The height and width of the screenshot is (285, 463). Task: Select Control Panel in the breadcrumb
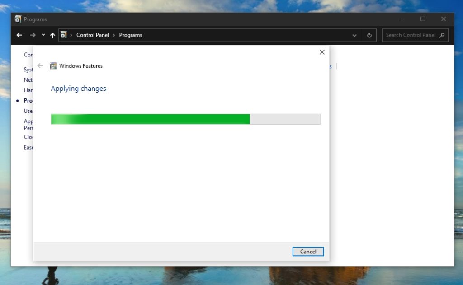pos(92,35)
